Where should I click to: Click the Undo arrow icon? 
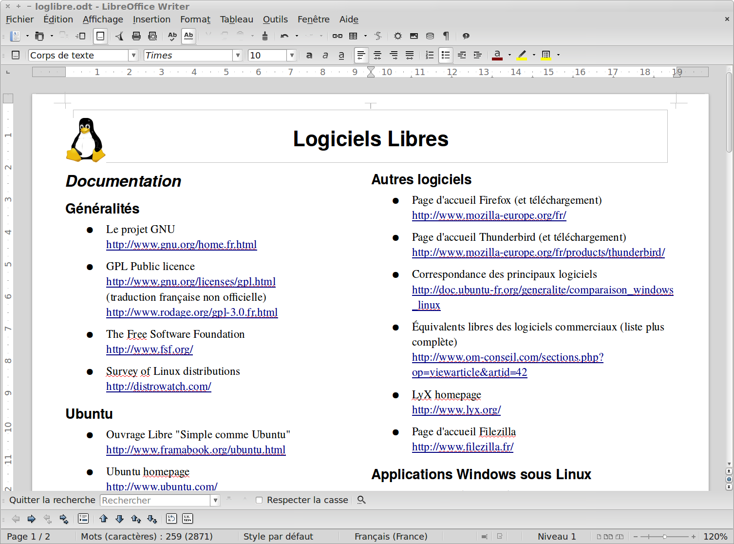point(285,36)
